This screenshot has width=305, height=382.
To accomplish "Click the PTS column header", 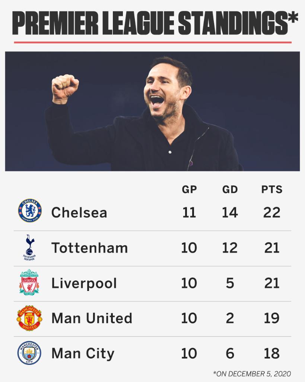I will tap(271, 190).
